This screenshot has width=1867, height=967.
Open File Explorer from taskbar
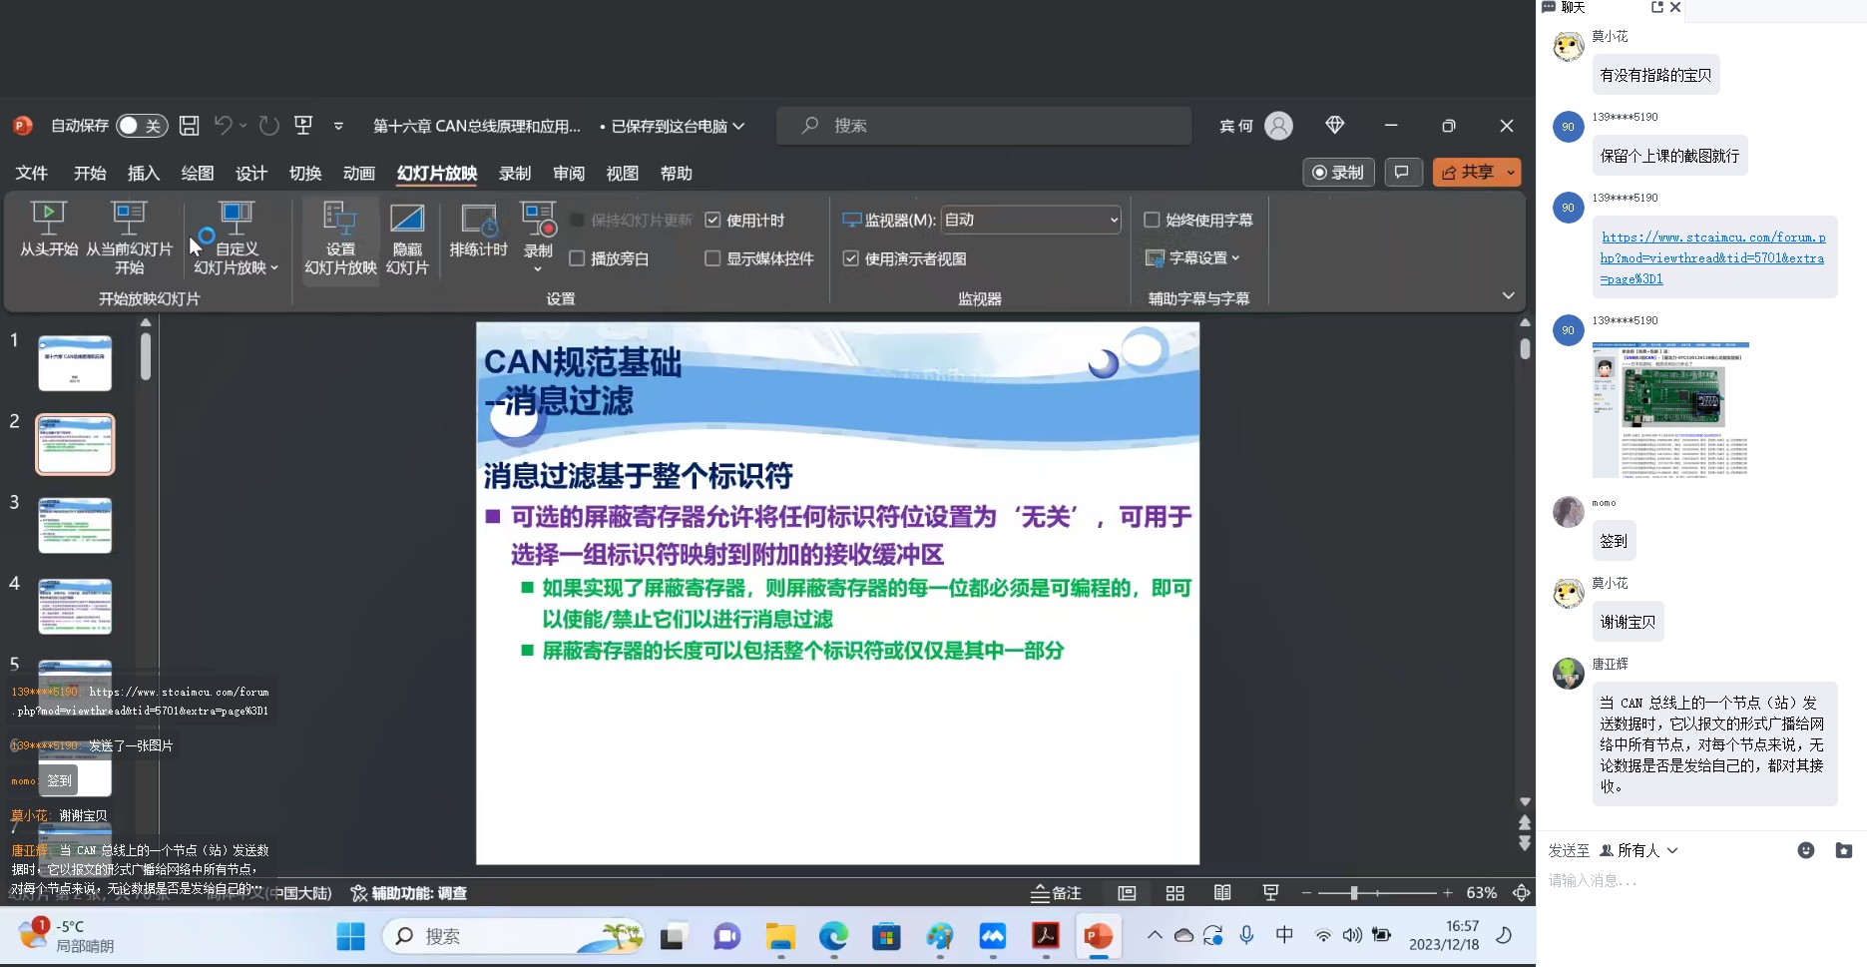click(x=780, y=936)
